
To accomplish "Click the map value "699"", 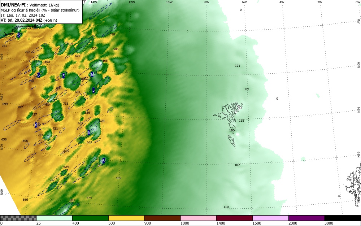I will (5, 104).
